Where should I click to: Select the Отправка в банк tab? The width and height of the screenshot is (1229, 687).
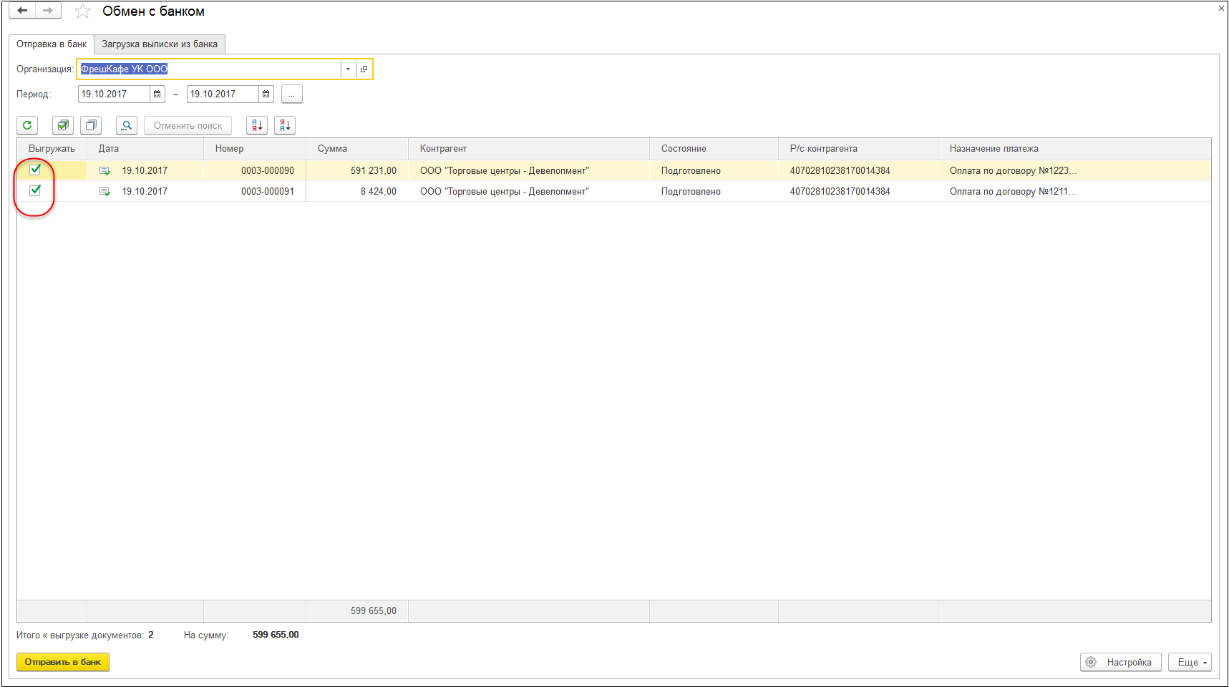pos(52,44)
